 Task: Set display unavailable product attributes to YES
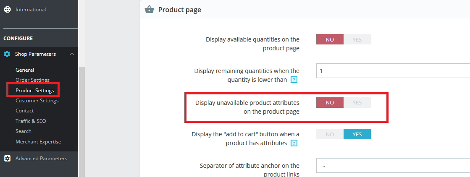pos(357,103)
